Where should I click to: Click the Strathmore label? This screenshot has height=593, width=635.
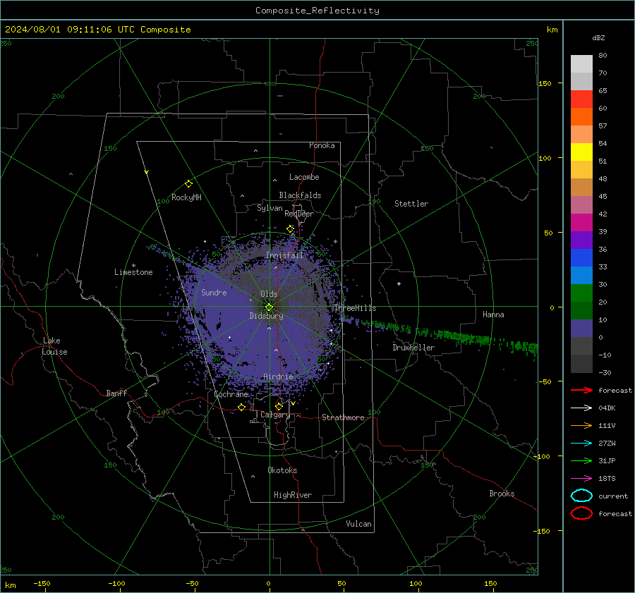343,417
